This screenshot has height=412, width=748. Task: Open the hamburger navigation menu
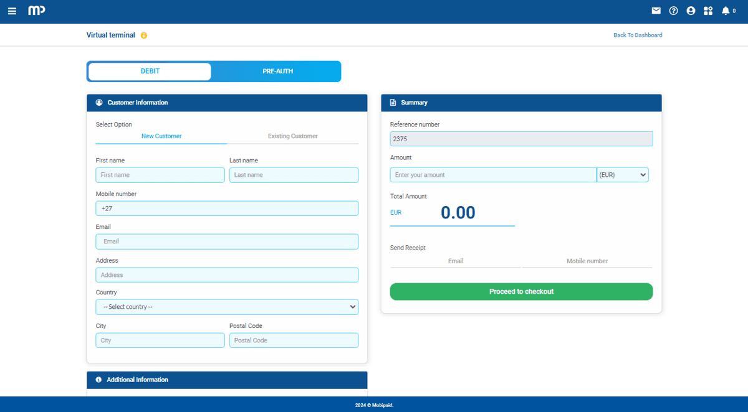(x=12, y=11)
